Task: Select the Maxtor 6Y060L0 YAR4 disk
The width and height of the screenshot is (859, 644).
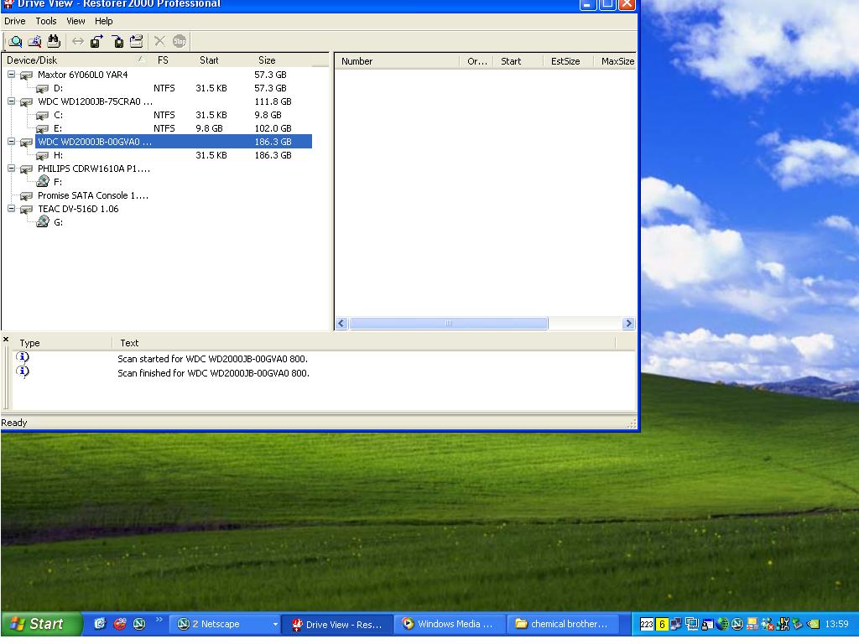Action: (82, 75)
